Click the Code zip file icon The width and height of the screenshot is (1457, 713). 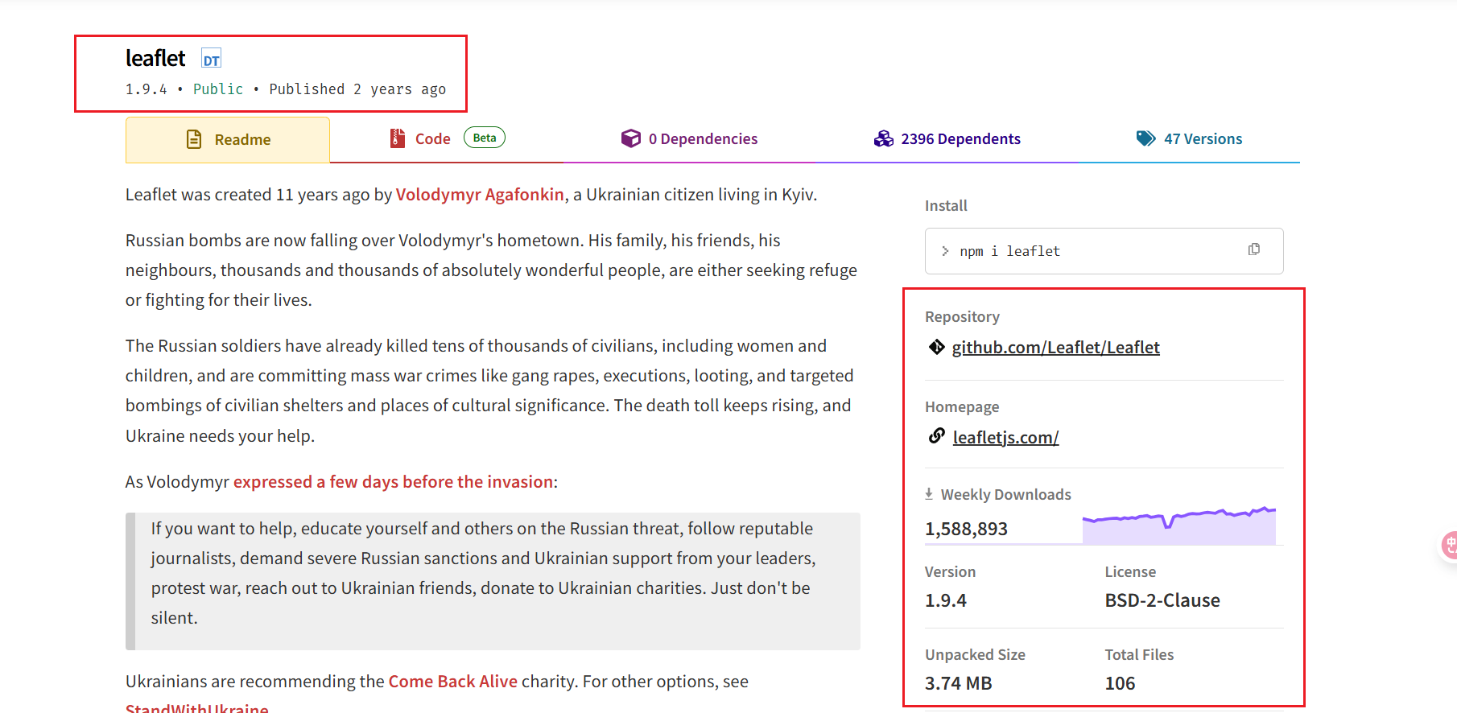[x=397, y=138]
